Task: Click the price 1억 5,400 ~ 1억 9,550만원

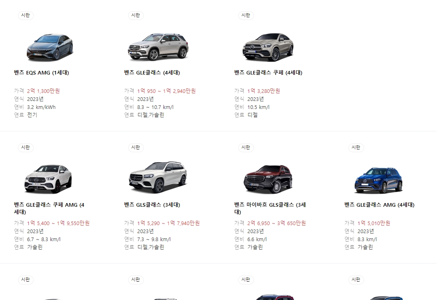Action: (x=58, y=223)
